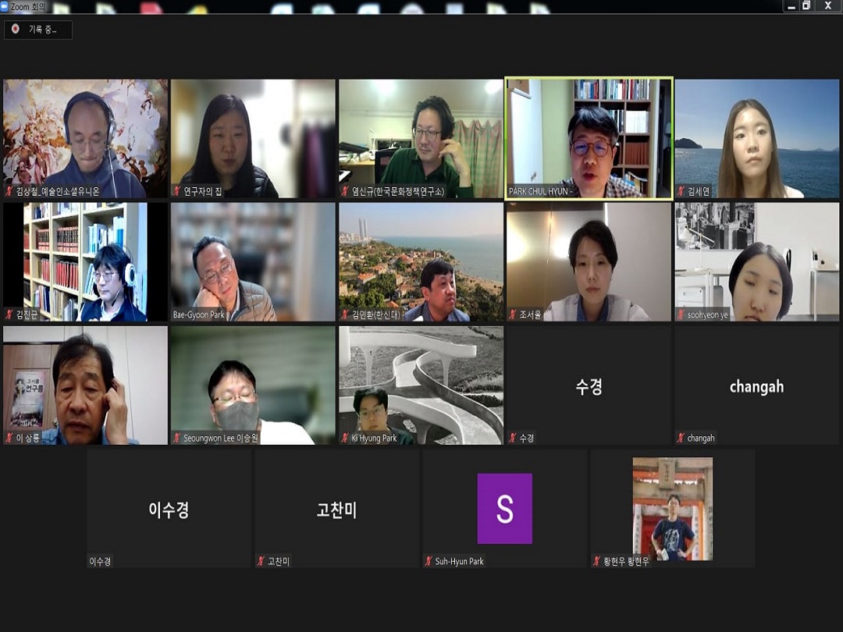This screenshot has height=632, width=843.
Task: Click muted mic icon on changah's tile
Action: [681, 438]
